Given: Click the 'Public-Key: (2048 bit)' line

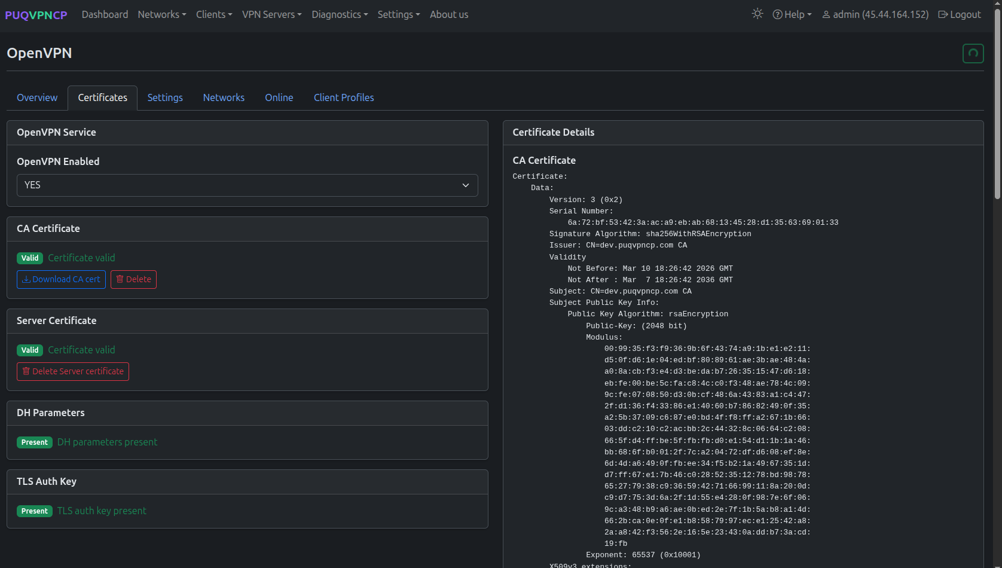Looking at the screenshot, I should [x=637, y=326].
